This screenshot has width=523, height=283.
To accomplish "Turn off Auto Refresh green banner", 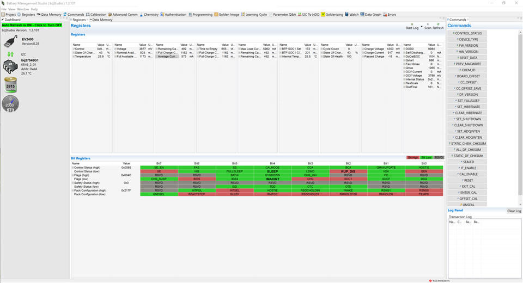I will (x=32, y=26).
